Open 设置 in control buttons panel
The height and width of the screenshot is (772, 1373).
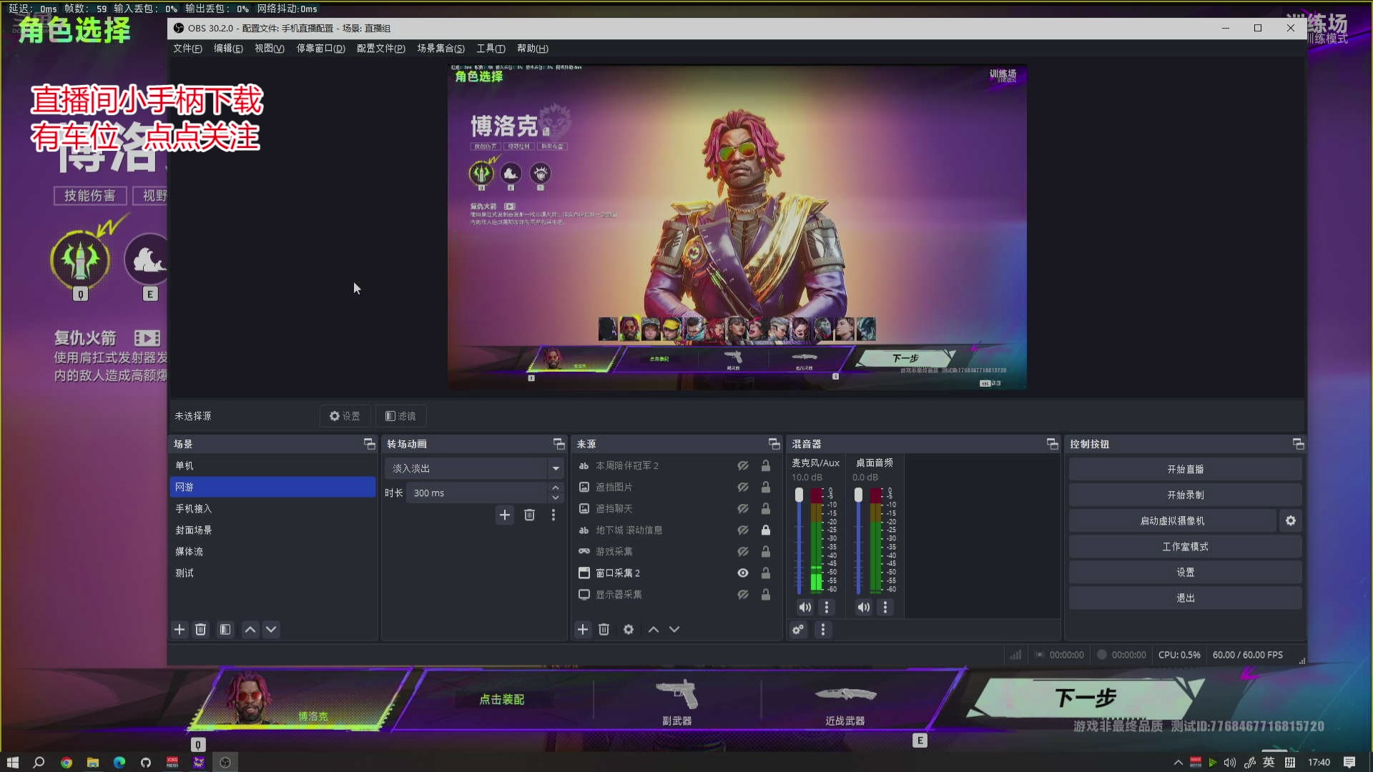point(1185,573)
